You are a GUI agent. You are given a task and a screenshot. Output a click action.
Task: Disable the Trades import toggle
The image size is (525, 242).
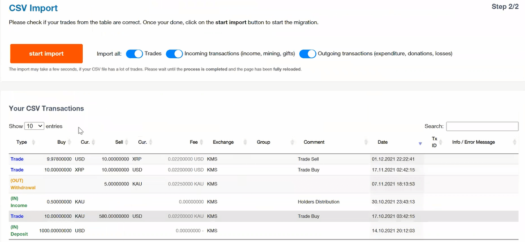pos(134,54)
